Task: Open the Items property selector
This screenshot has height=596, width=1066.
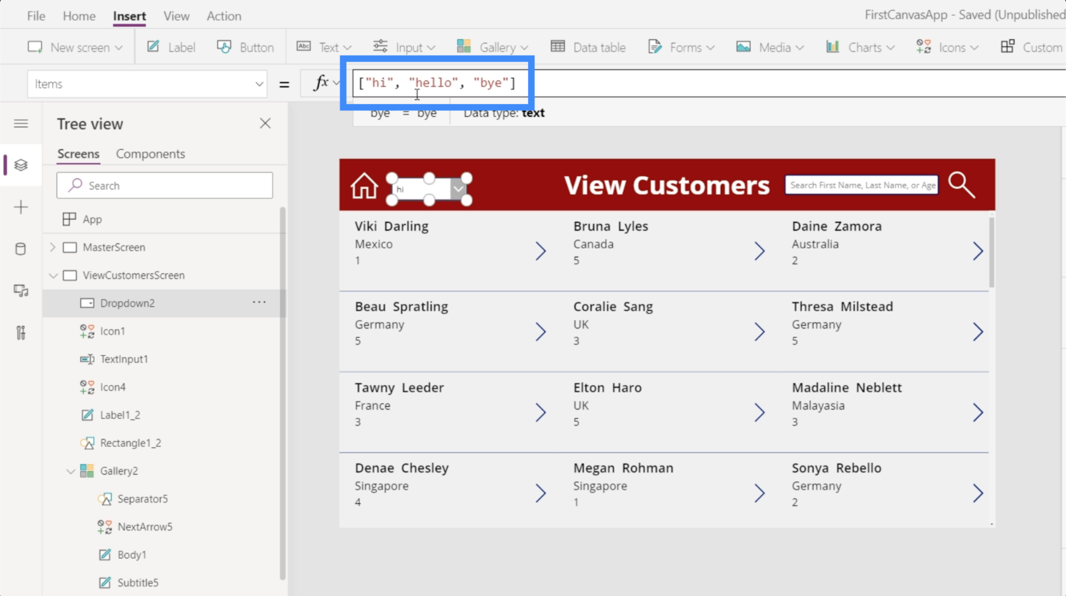Action: coord(147,84)
